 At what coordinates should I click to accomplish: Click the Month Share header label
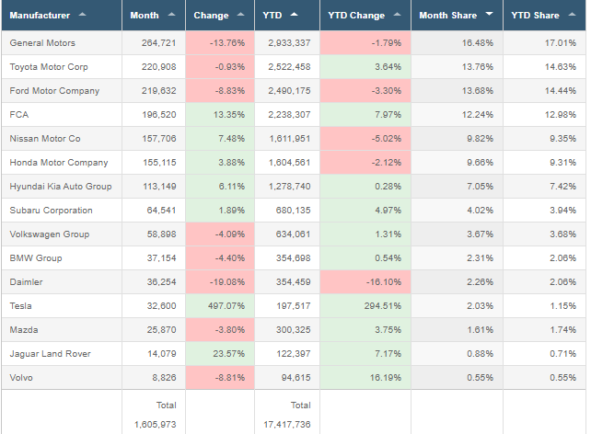[x=447, y=16]
